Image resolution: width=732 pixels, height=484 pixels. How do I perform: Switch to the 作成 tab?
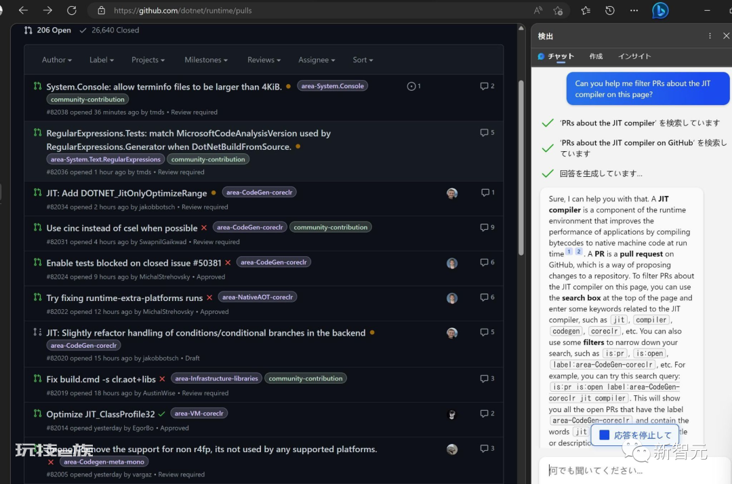[596, 56]
